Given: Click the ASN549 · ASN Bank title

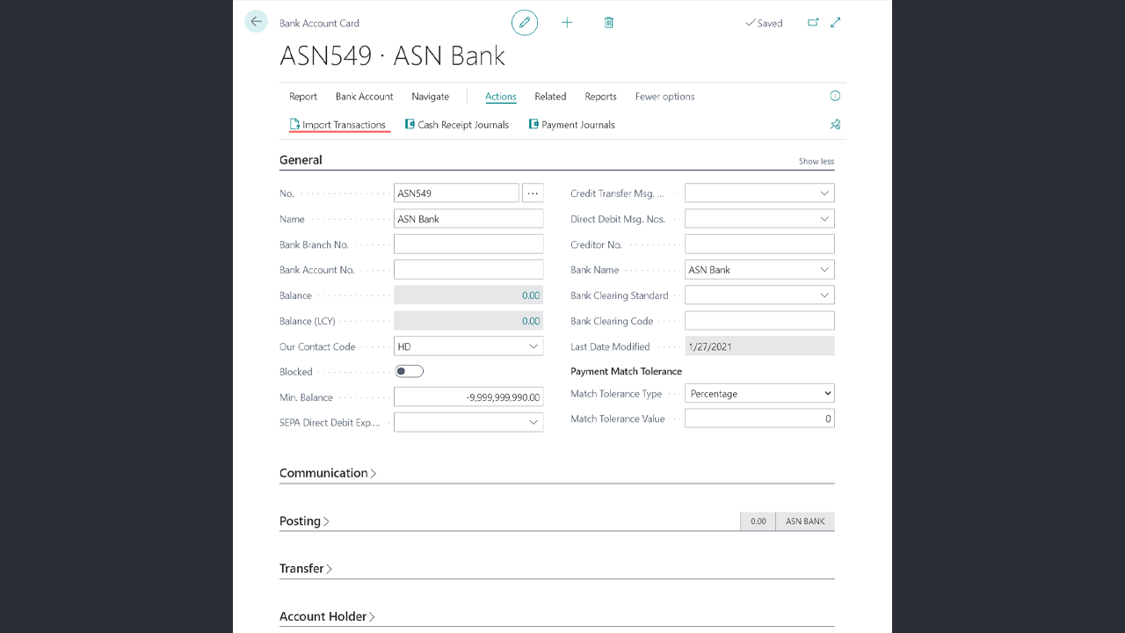Looking at the screenshot, I should pos(392,55).
